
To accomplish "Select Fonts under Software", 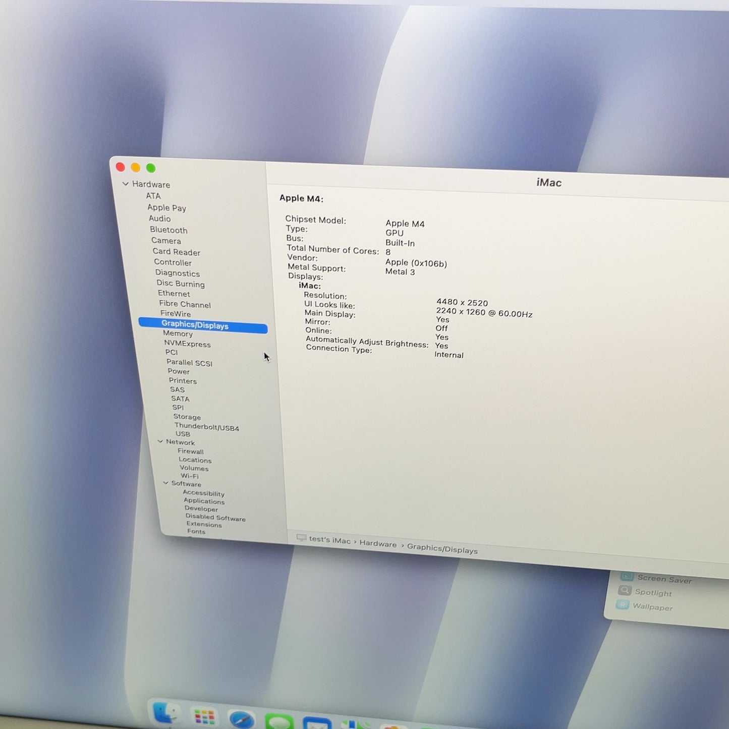I will coord(196,531).
